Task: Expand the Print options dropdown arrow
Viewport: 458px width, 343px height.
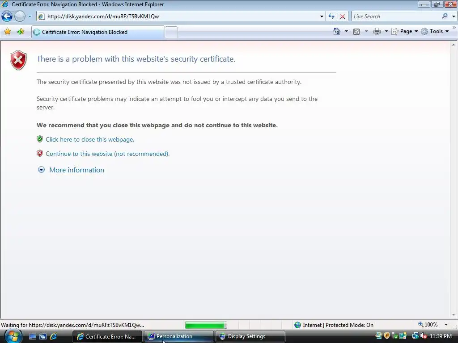Action: click(x=386, y=31)
